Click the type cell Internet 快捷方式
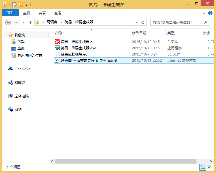The image size is (216, 173). coord(182,61)
